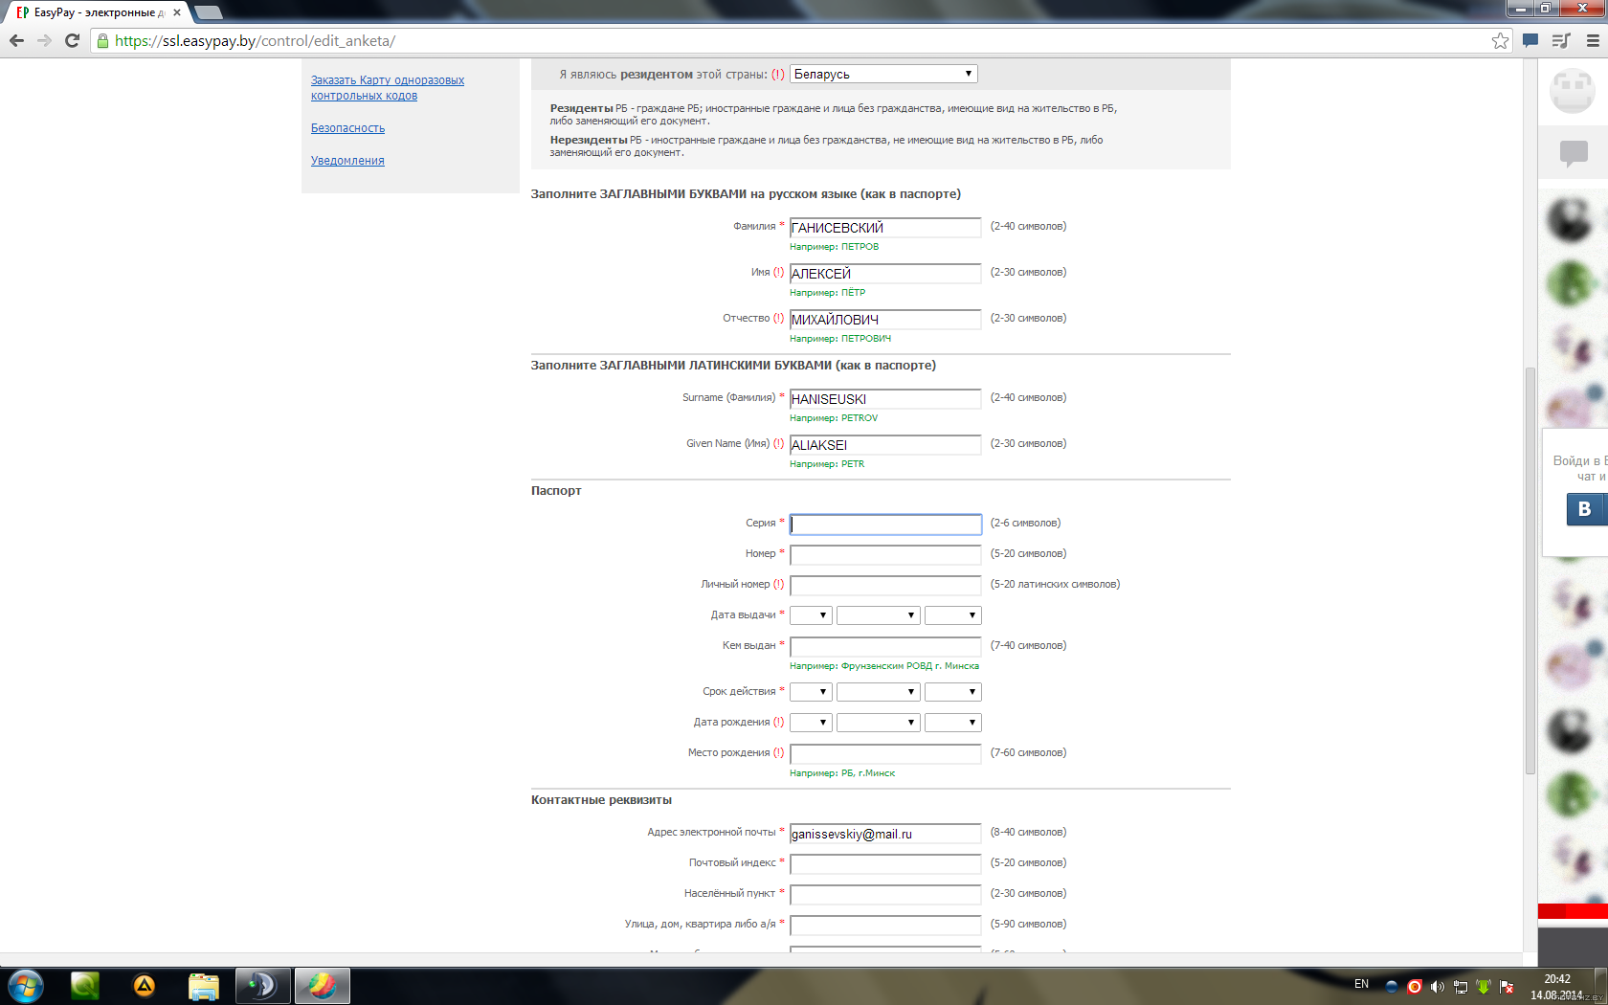The width and height of the screenshot is (1608, 1005).
Task: Open the Безопасность sidebar link
Action: [x=347, y=128]
